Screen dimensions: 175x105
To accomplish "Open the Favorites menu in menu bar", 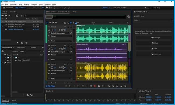I will 34,5.
